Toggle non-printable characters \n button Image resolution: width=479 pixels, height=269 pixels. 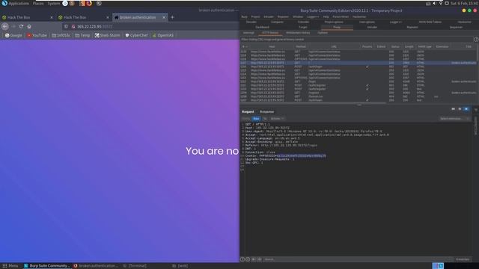265,119
